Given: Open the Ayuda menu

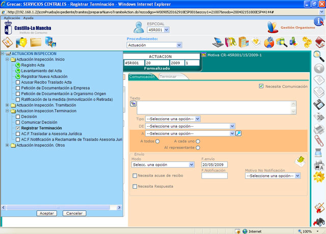Looking at the screenshot, I should (x=29, y=18).
